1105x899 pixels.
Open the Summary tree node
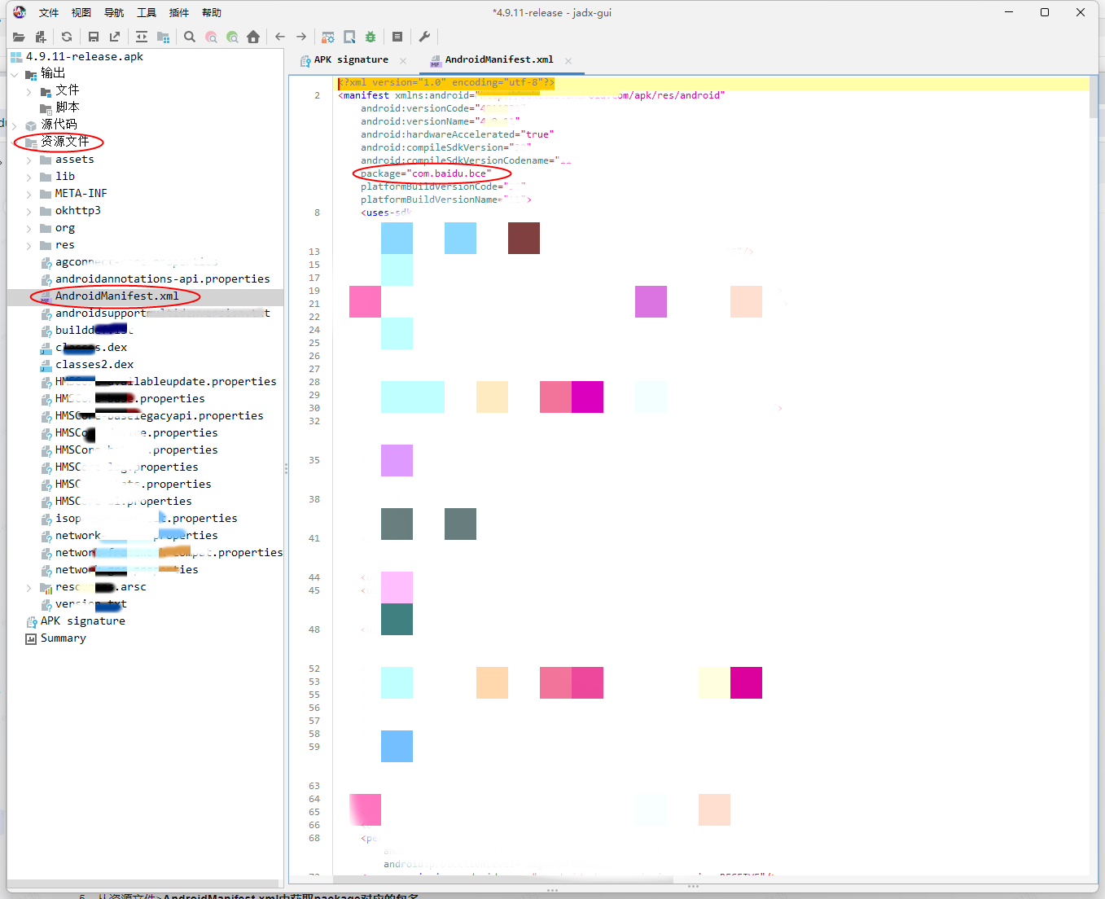pos(63,638)
